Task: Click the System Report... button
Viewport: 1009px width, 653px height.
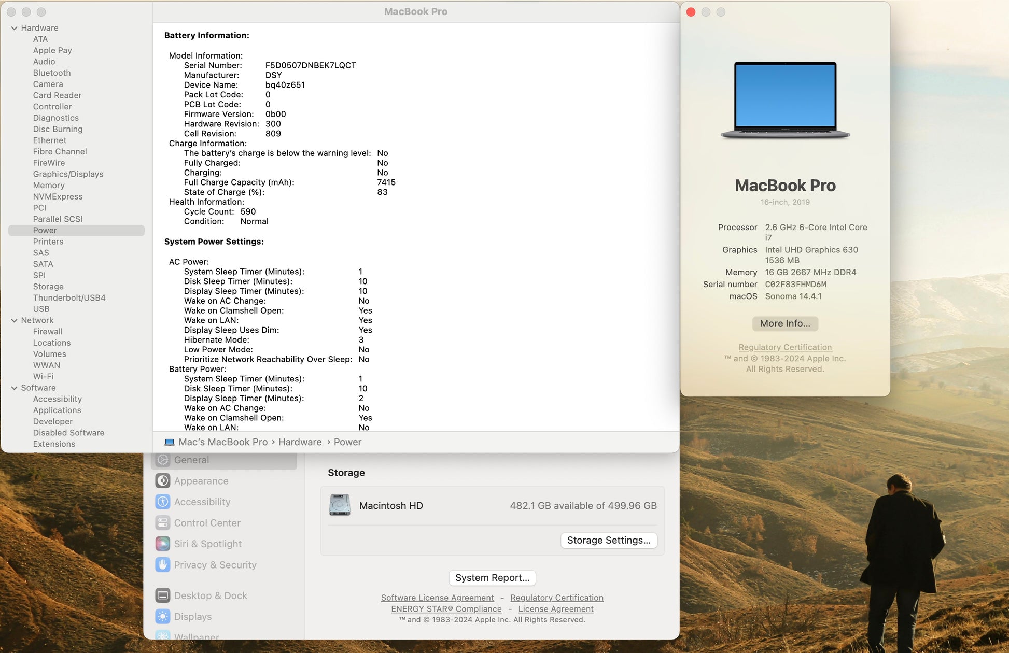Action: click(x=492, y=577)
